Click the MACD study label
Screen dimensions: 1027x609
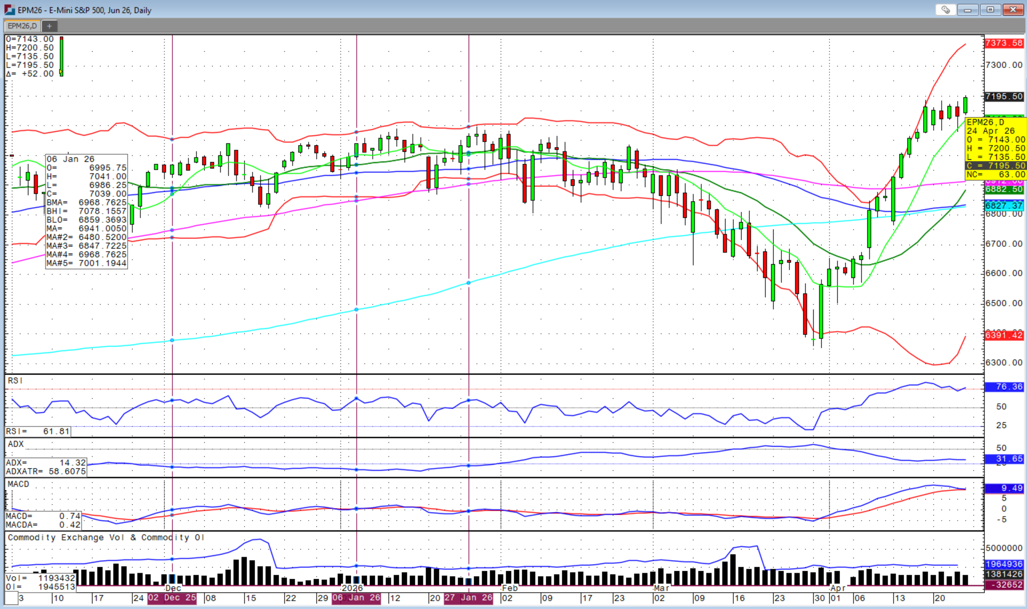18,484
